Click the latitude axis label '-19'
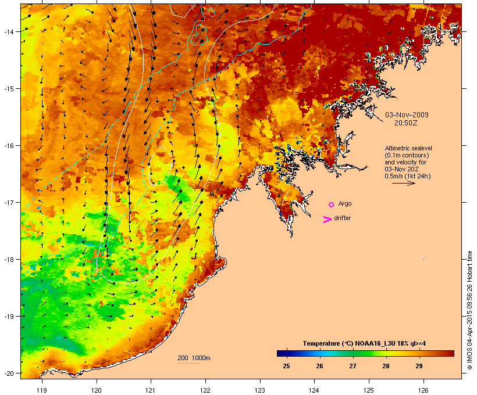This screenshot has width=477, height=395. coord(8,317)
